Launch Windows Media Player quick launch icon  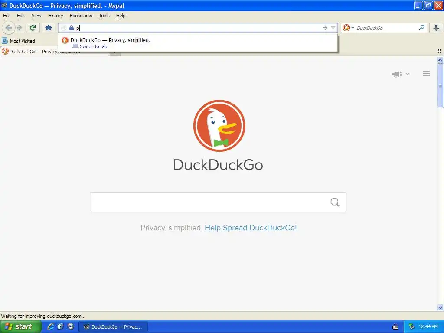(x=71, y=326)
